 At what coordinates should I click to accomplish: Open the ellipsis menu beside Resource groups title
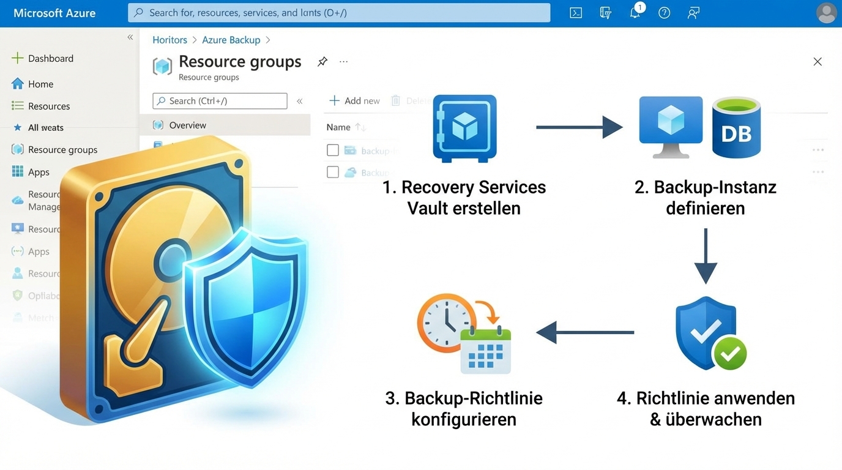tap(343, 61)
